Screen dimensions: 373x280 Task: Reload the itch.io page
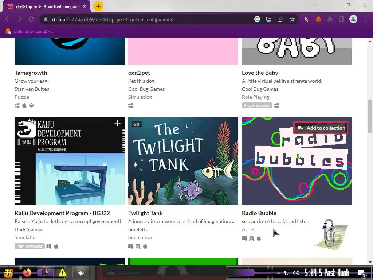click(31, 19)
